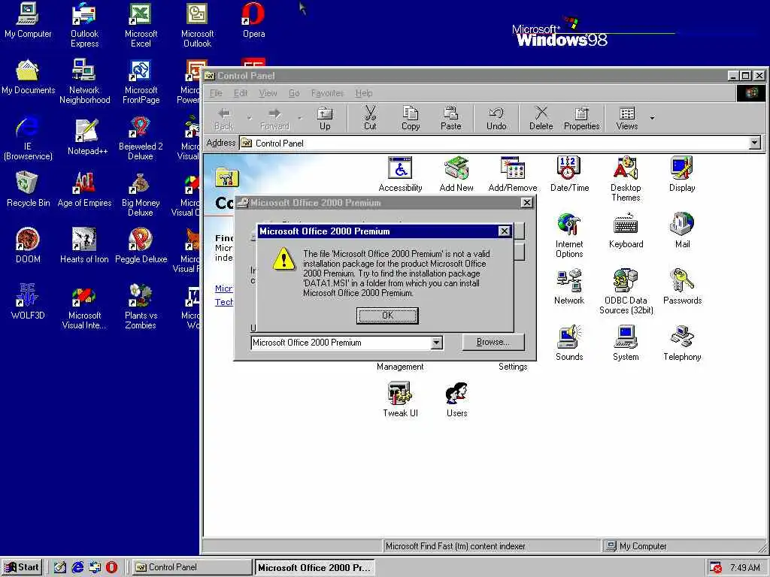
Task: Click the Outlook Express Quick Launch icon
Action: [95, 567]
